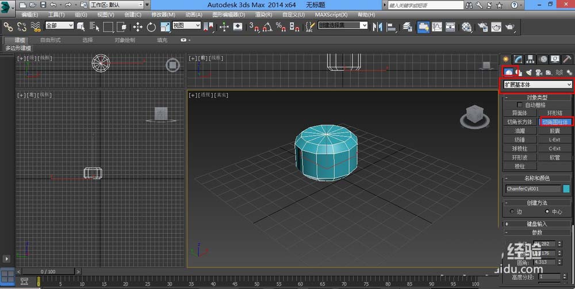Click the Mirror tool icon

coord(378,26)
